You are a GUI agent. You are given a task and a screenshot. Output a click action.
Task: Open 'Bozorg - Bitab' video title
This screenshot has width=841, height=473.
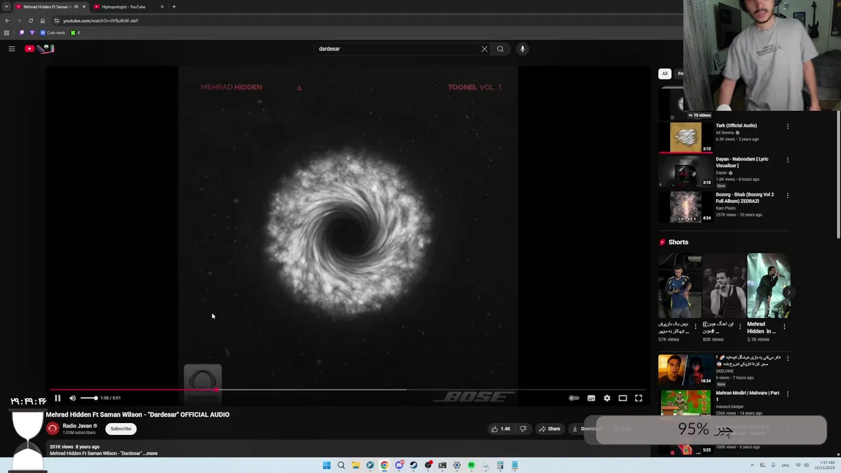[x=745, y=198]
